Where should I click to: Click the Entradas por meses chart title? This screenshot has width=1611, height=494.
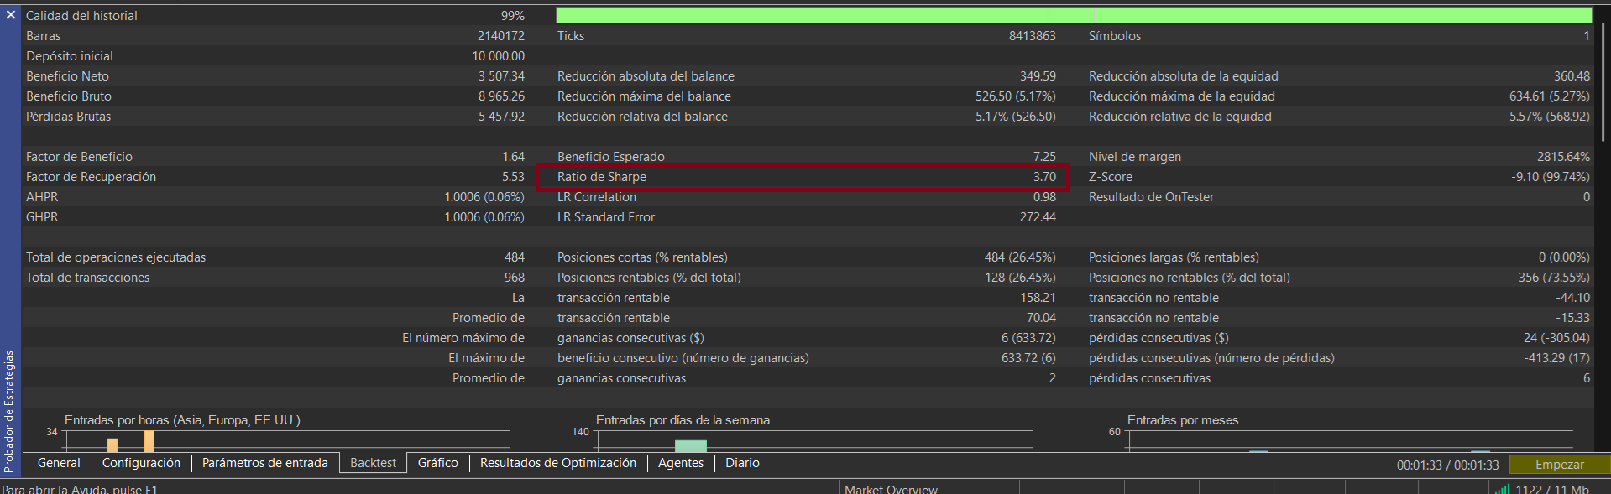(x=1183, y=420)
